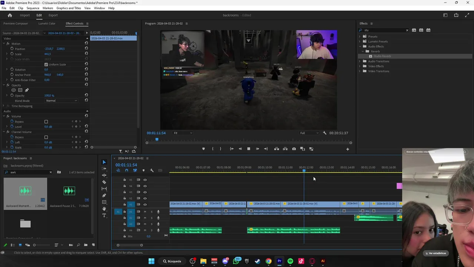
Task: Toggle visibility of track V5
Action: click(145, 180)
